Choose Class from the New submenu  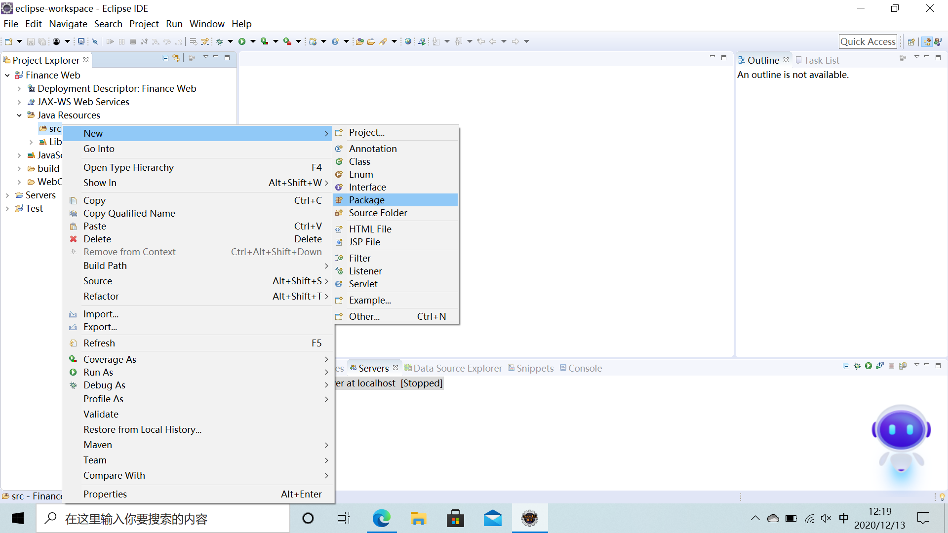click(395, 161)
